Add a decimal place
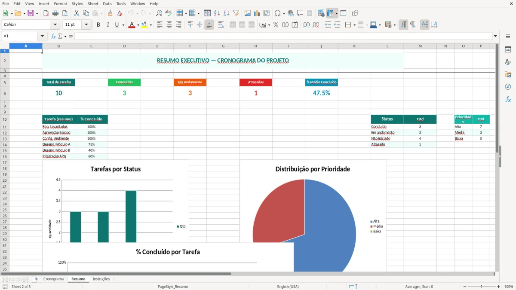 307,25
